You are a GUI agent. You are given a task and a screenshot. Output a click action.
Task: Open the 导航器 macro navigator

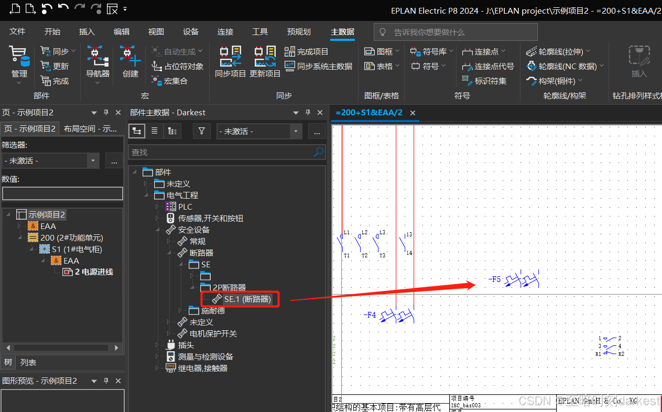click(97, 64)
